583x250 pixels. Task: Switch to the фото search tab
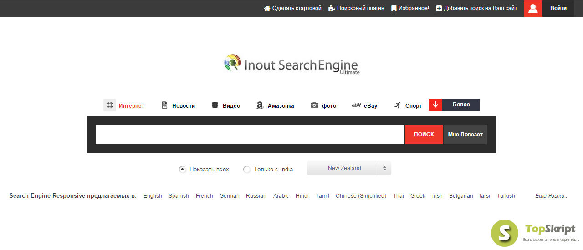(329, 106)
